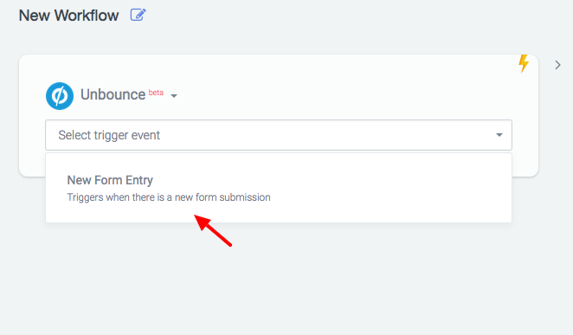Screen dimensions: 573x335
Task: Click the slash symbol inside Unbounce logo
Action: click(x=60, y=96)
